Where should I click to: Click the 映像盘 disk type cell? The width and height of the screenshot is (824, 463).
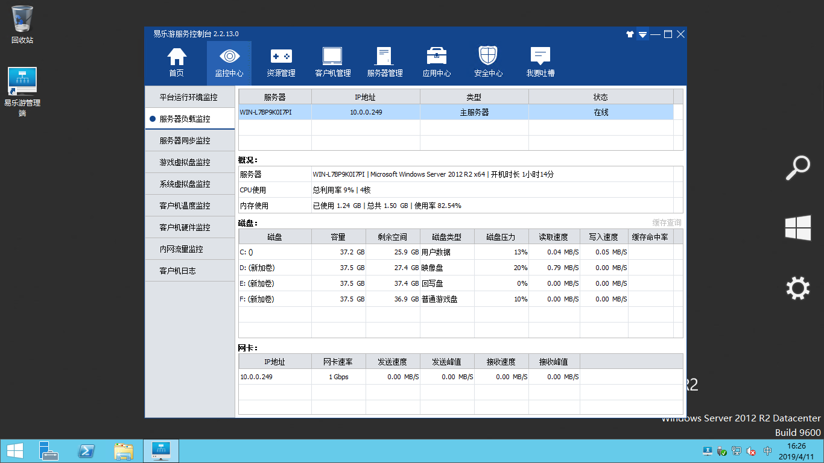[x=447, y=268]
